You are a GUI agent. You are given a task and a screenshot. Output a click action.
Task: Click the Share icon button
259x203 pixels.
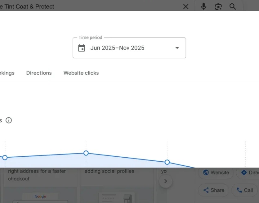214,190
